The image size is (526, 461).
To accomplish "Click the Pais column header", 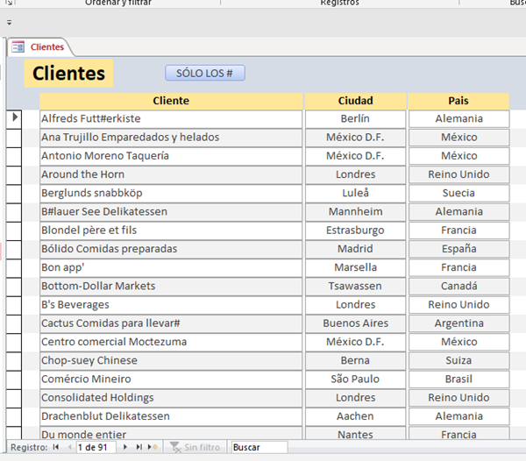I will click(x=458, y=101).
